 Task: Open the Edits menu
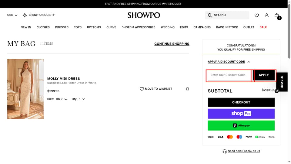pyautogui.click(x=184, y=27)
